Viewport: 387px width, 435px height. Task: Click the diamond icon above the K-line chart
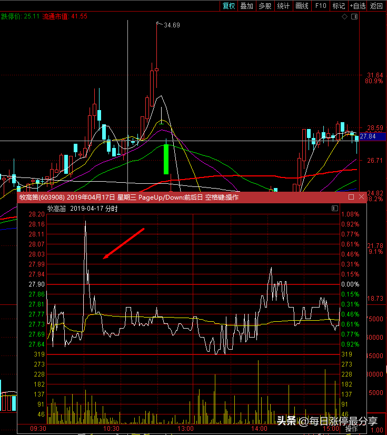[344, 17]
